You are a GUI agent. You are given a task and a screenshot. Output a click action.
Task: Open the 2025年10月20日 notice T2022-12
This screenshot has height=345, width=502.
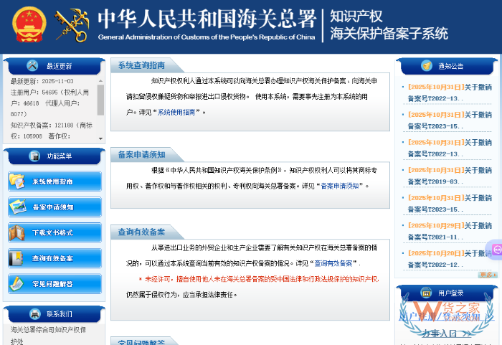[x=449, y=259]
